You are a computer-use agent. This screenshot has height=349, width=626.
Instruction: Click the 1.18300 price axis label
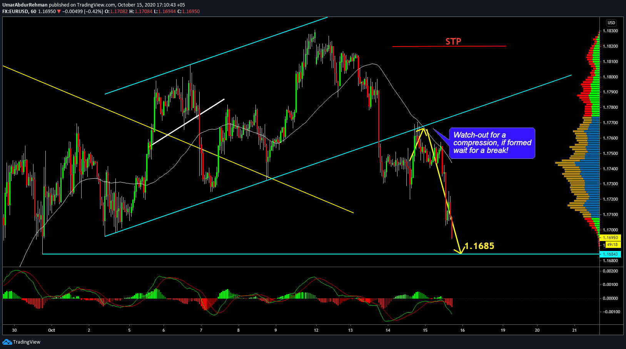tap(610, 31)
